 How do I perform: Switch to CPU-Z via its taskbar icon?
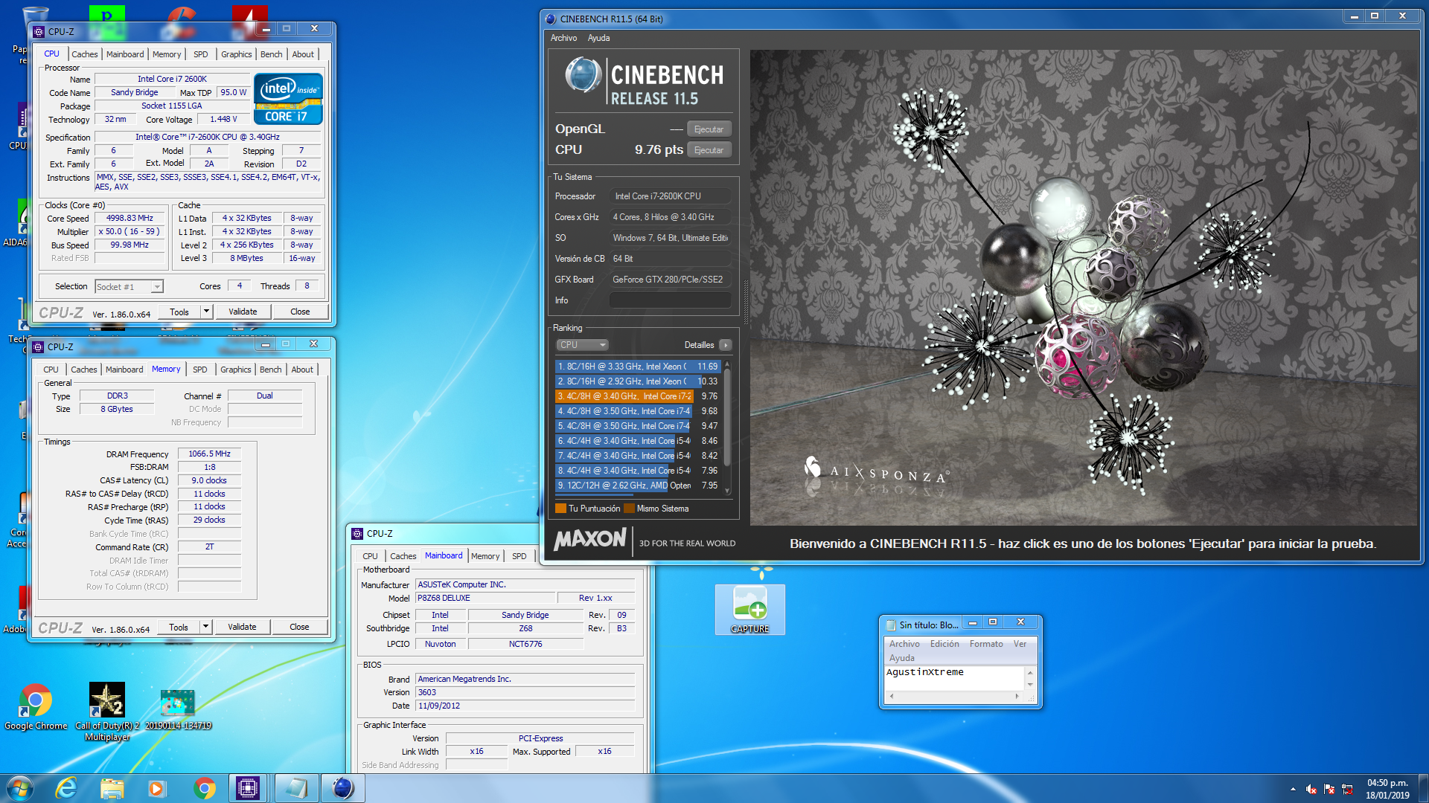(x=248, y=788)
